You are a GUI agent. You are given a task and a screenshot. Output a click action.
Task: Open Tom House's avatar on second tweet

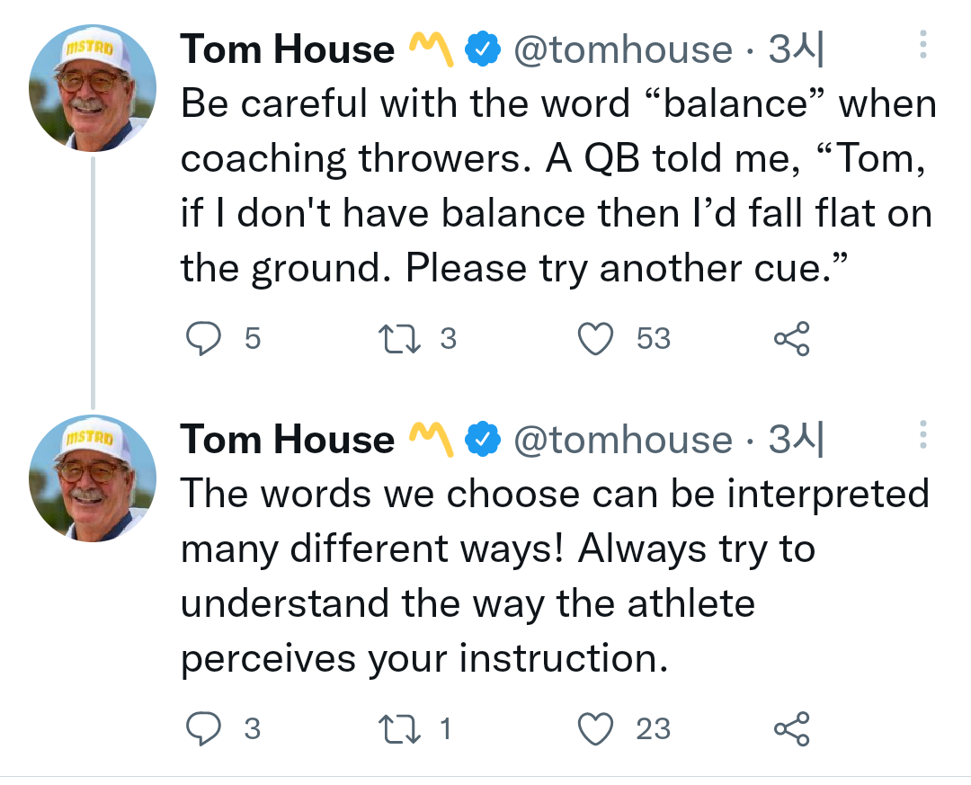[93, 478]
